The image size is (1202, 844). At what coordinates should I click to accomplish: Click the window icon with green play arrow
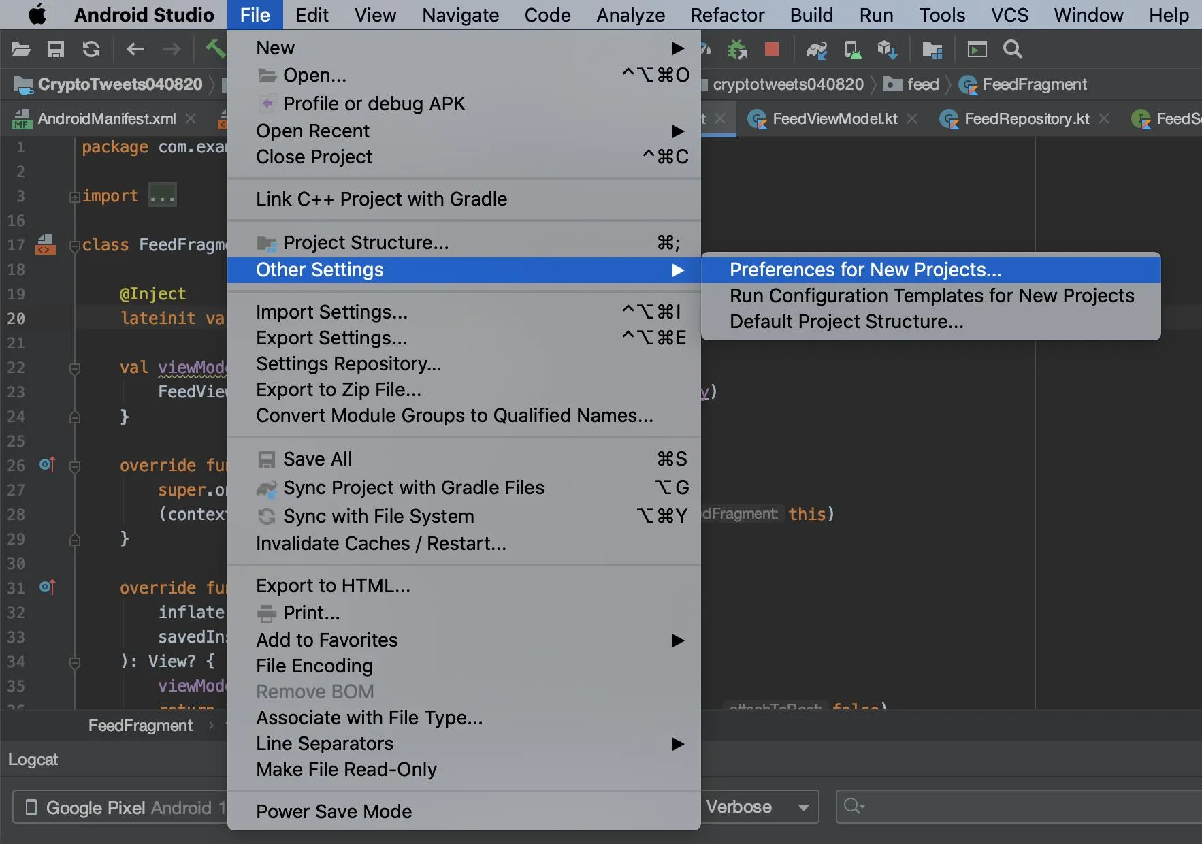tap(977, 49)
